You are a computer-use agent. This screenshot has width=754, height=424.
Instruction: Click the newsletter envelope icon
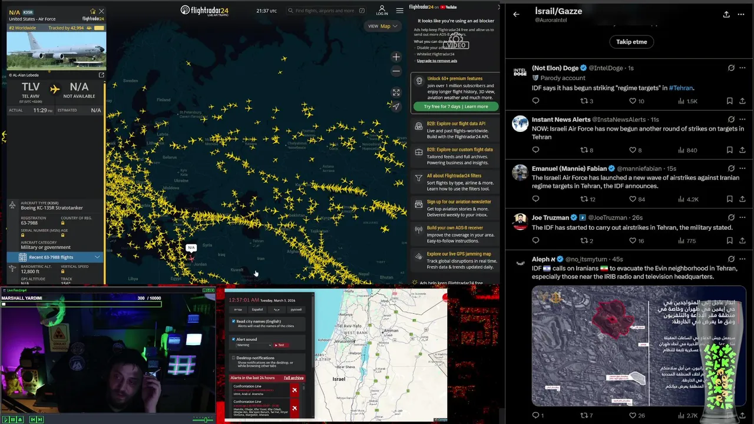point(419,204)
